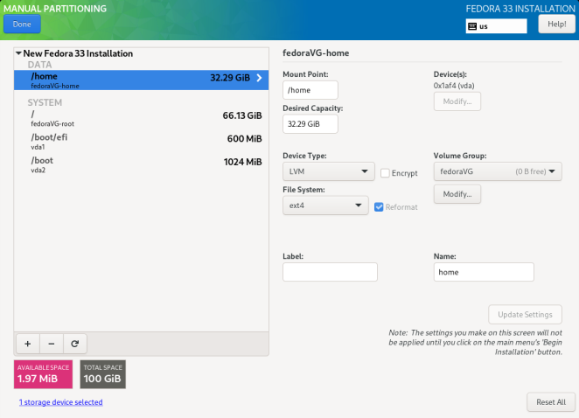579x418 pixels.
Task: Click the remove mount point minus icon
Action: point(52,344)
